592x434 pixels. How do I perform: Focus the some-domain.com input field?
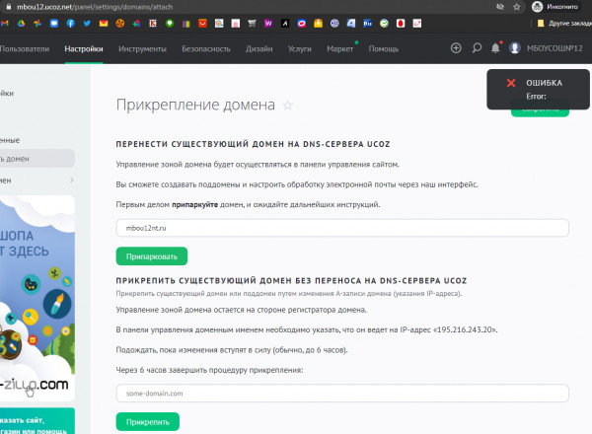(342, 394)
